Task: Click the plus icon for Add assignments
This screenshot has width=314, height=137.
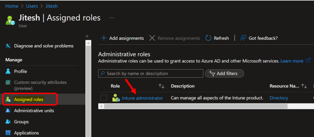Action: pos(104,38)
